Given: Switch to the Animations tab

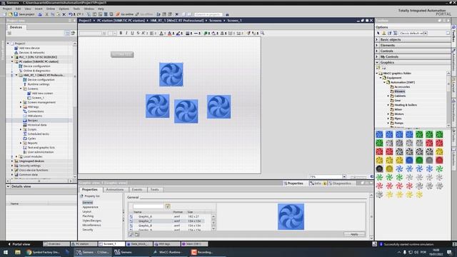Looking at the screenshot, I should point(115,189).
